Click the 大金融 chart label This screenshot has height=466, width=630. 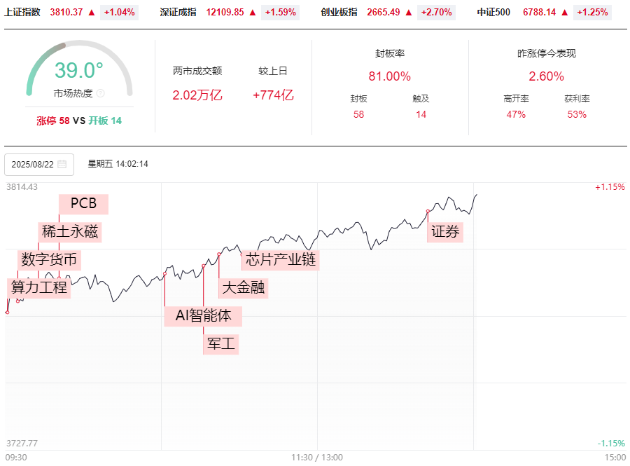point(244,288)
